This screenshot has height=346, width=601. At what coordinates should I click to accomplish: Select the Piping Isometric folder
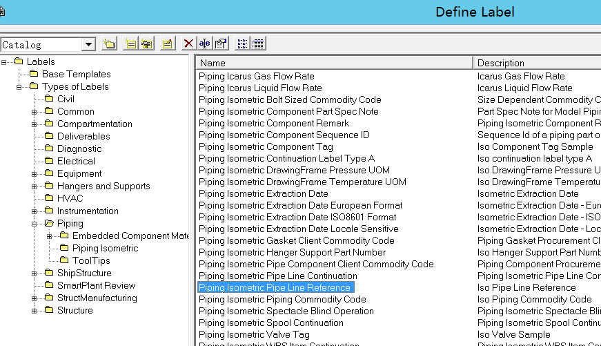[105, 248]
